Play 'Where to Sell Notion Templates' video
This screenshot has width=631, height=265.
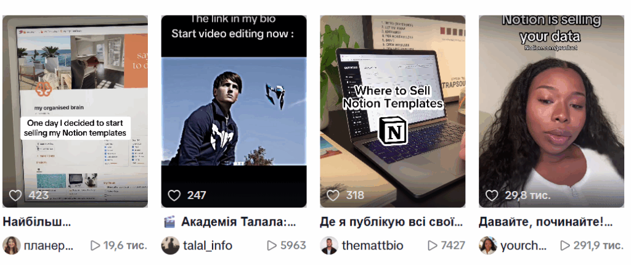[x=393, y=111]
